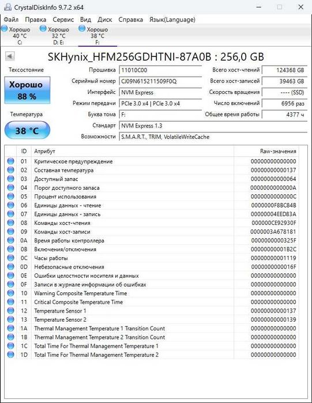The image size is (312, 403).
Task: Click status icon for Часы работы
Action: pyautogui.click(x=10, y=258)
